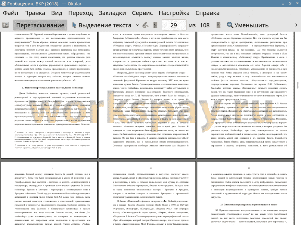301x225 pixels.
Task: Open the Справка menu
Action: tap(207, 13)
